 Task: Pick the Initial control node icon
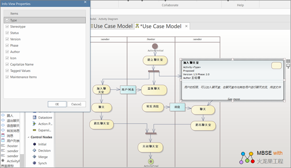(x=35, y=144)
